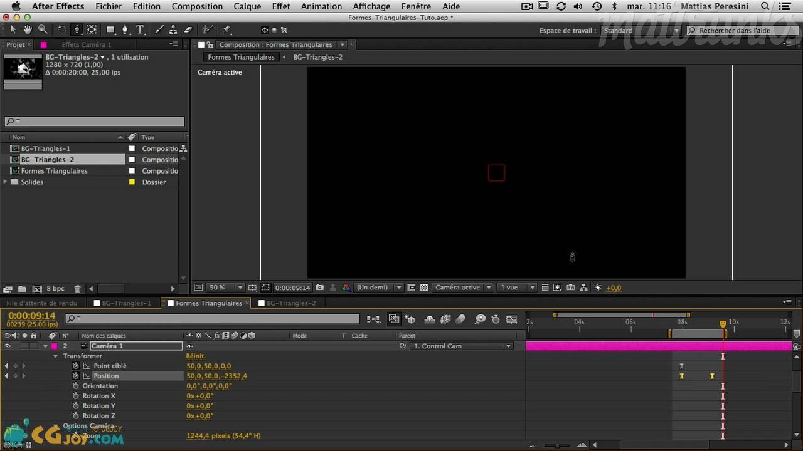Screen dimensions: 803x451
Task: Select the Eraser tool
Action: (x=188, y=29)
